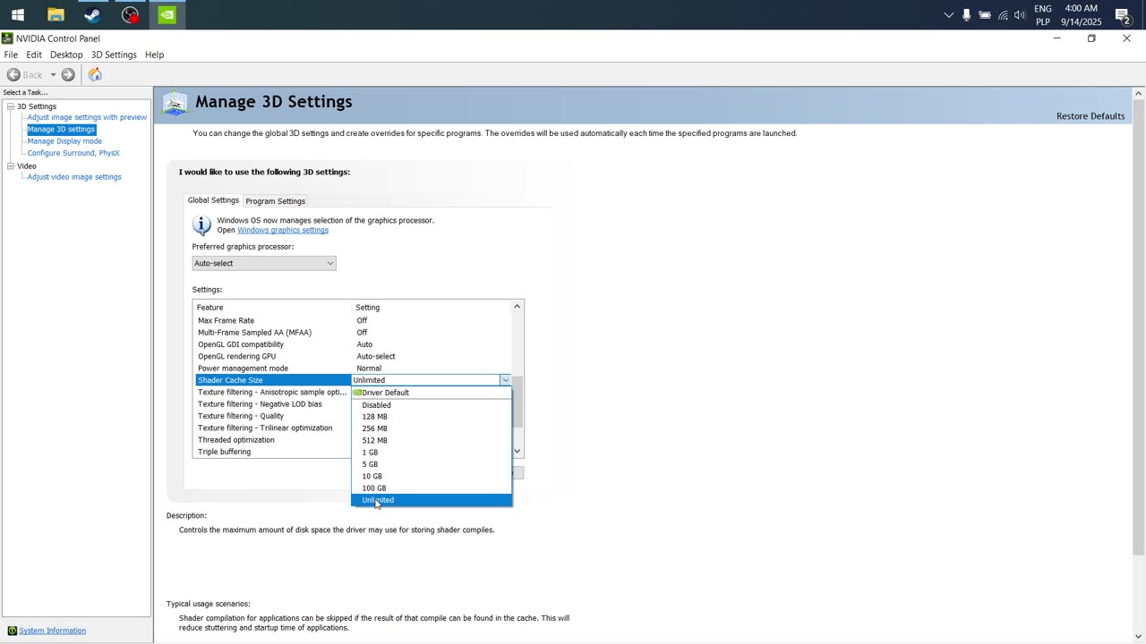This screenshot has height=644, width=1146.
Task: Select Configure Surround, PhysX
Action: tap(73, 153)
